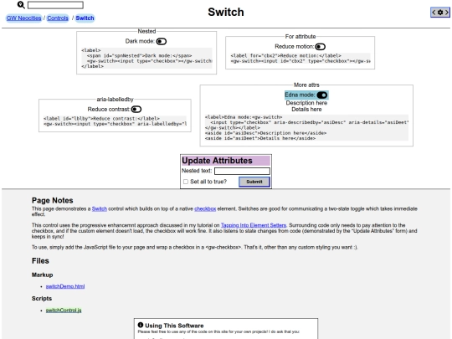Click the Reduce motion: label text
Image resolution: width=452 pixels, height=339 pixels.
(295, 46)
